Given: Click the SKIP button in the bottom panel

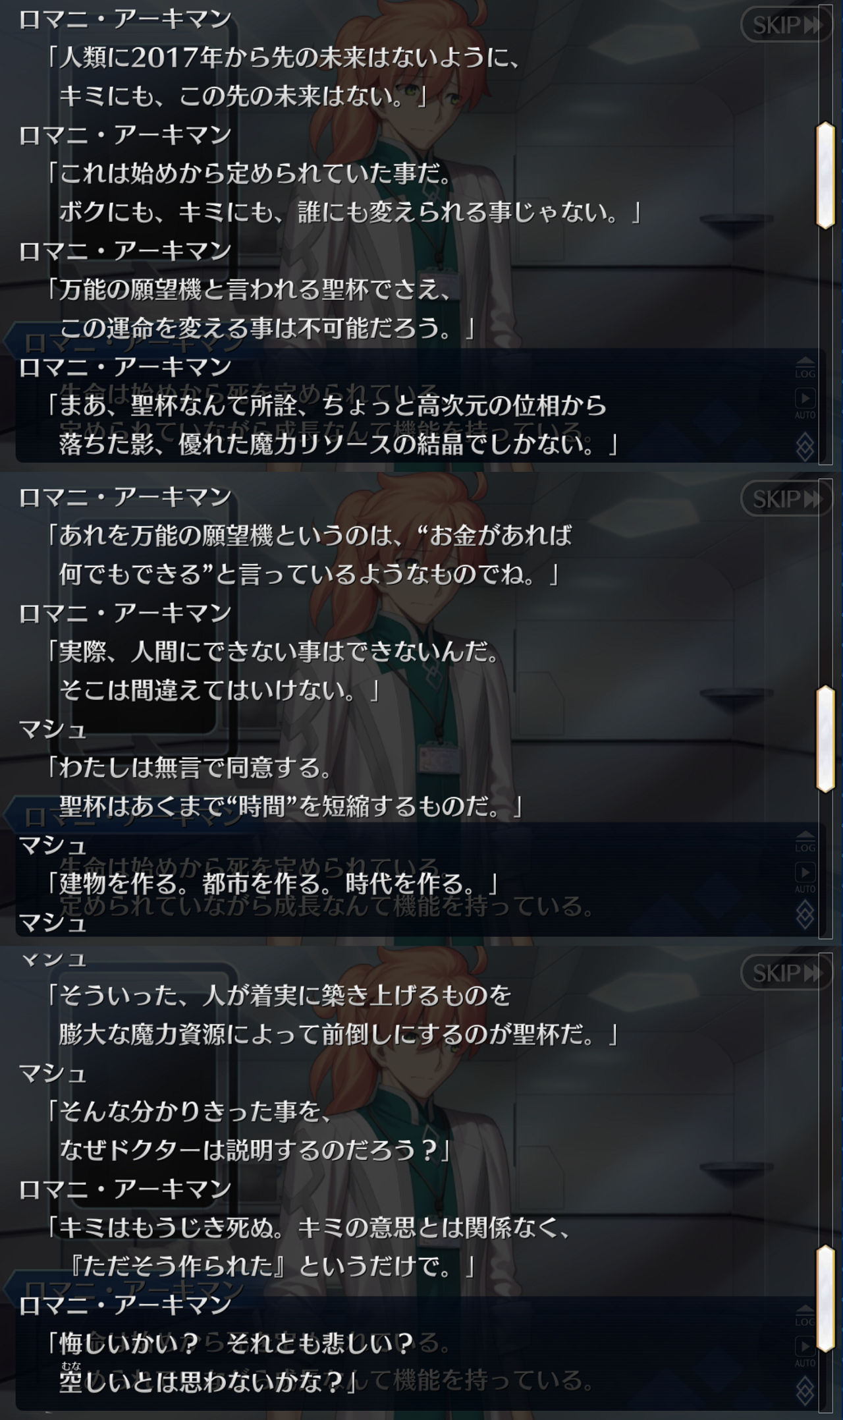Looking at the screenshot, I should tap(785, 973).
